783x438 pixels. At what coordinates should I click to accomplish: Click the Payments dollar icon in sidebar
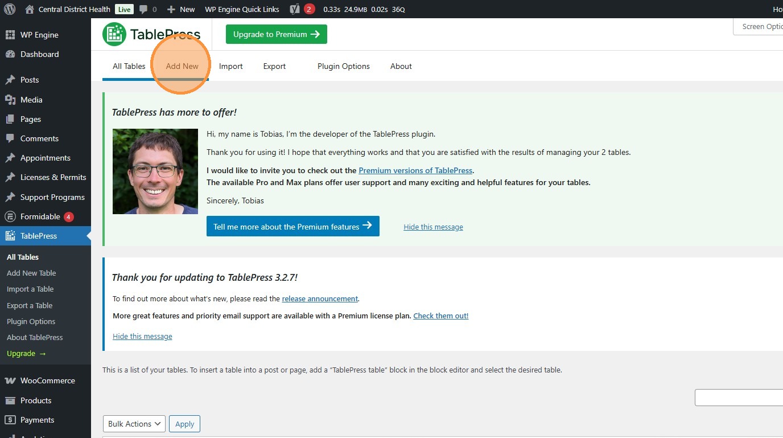[x=10, y=420]
